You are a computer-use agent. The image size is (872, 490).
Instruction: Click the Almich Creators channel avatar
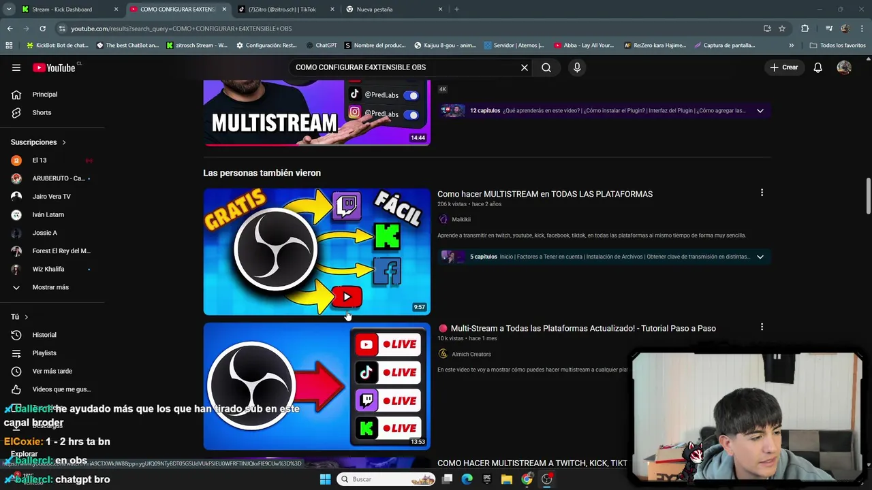(443, 354)
